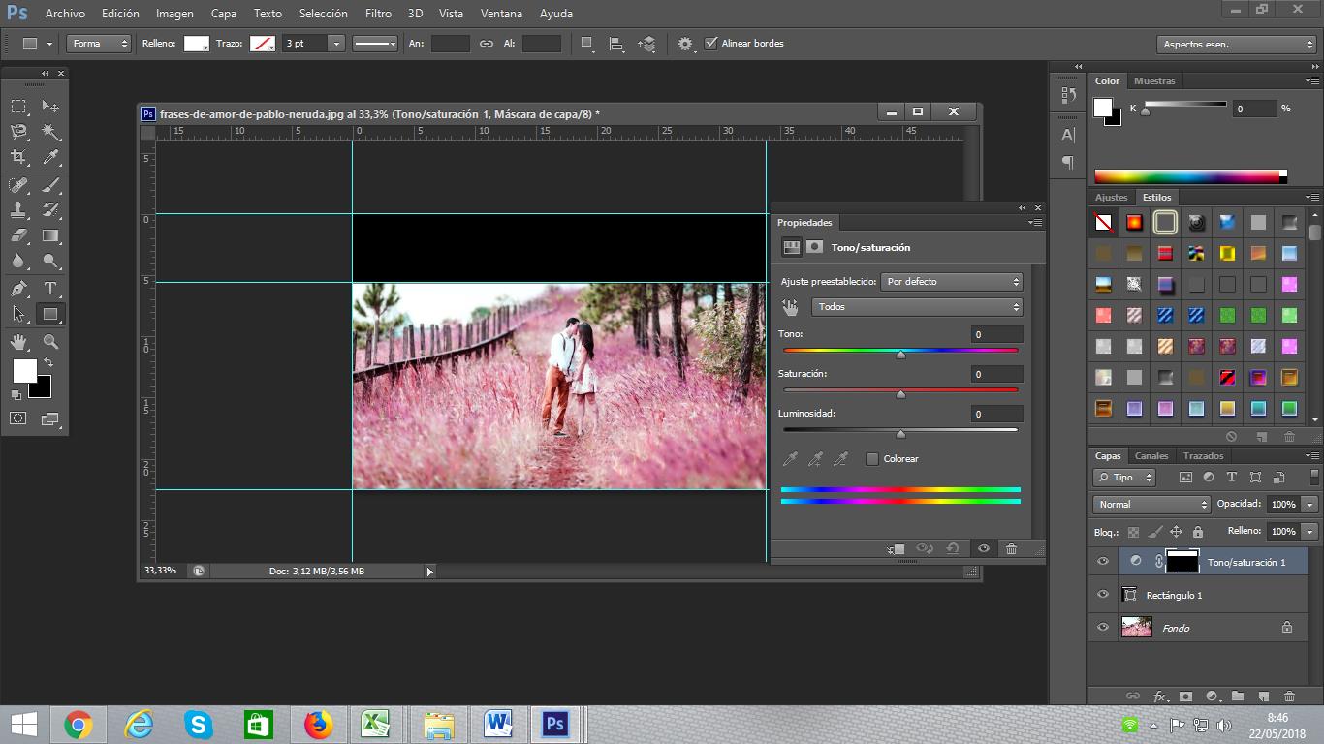The height and width of the screenshot is (744, 1324).
Task: Reset adjustment to default values
Action: coord(953,548)
